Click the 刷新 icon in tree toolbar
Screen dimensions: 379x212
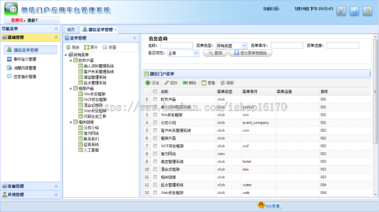pyautogui.click(x=68, y=48)
